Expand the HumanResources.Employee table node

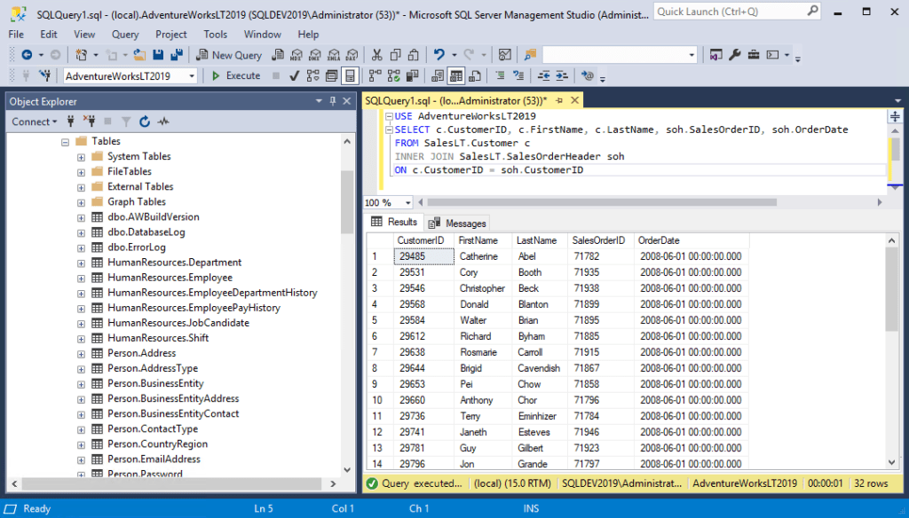click(x=81, y=279)
